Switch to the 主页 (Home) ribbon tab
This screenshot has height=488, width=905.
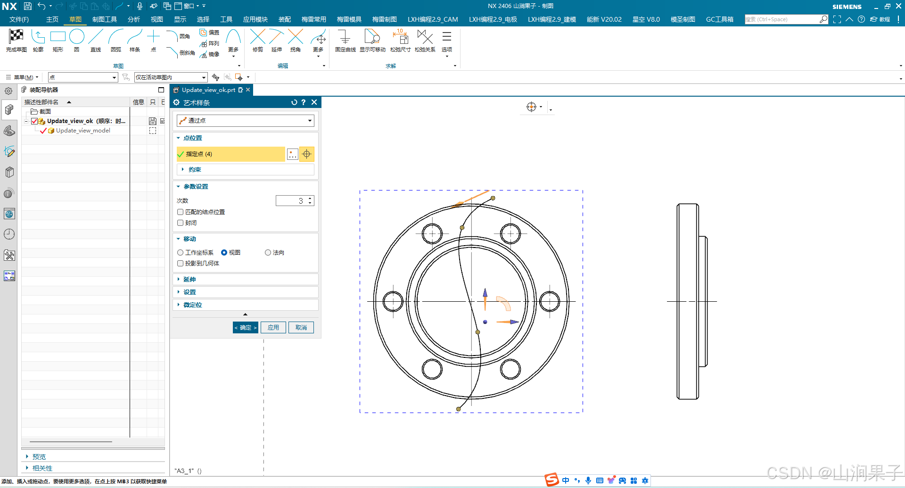[52, 19]
